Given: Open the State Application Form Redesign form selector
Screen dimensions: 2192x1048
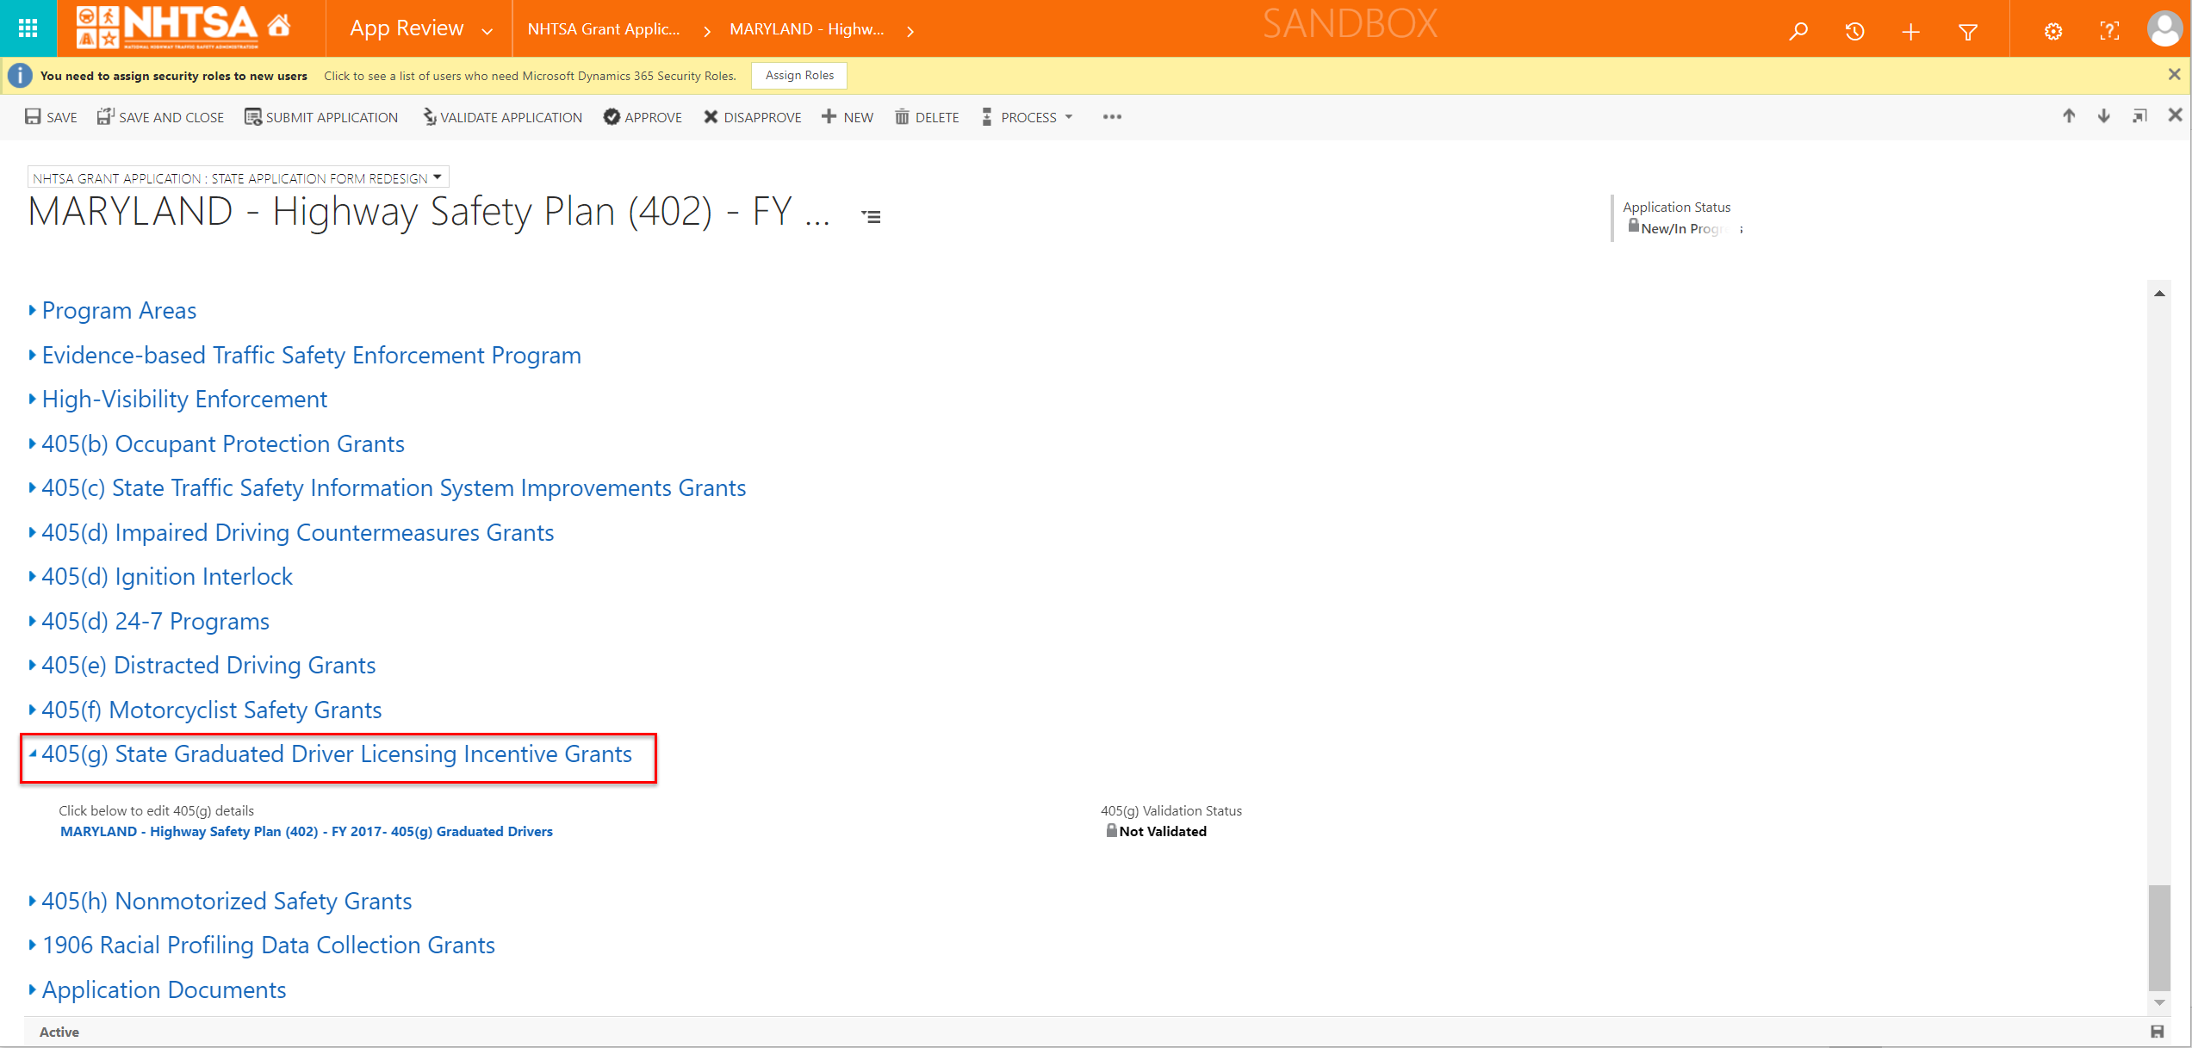Looking at the screenshot, I should [x=438, y=177].
